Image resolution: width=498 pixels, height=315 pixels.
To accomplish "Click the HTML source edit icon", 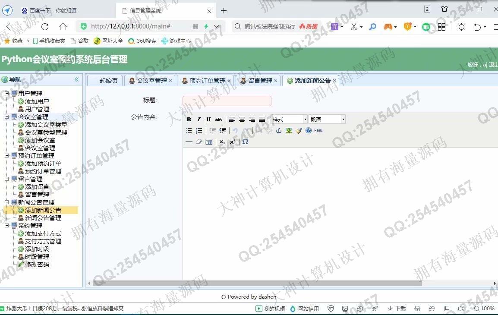I will [x=318, y=131].
